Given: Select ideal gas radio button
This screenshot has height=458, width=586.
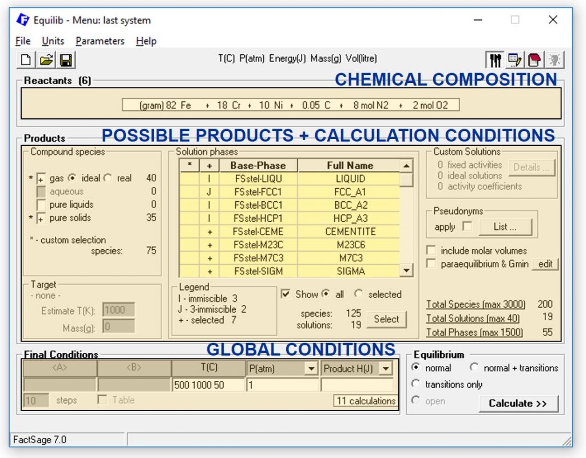Looking at the screenshot, I should 72,178.
